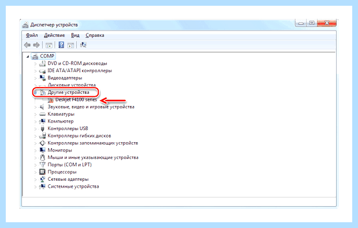Click the Звуковые, видео и игровые устройства speaker icon
Image resolution: width=358 pixels, height=228 pixels.
tap(42, 107)
